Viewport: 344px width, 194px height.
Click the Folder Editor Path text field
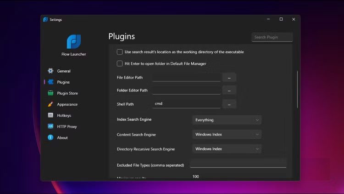pos(187,90)
